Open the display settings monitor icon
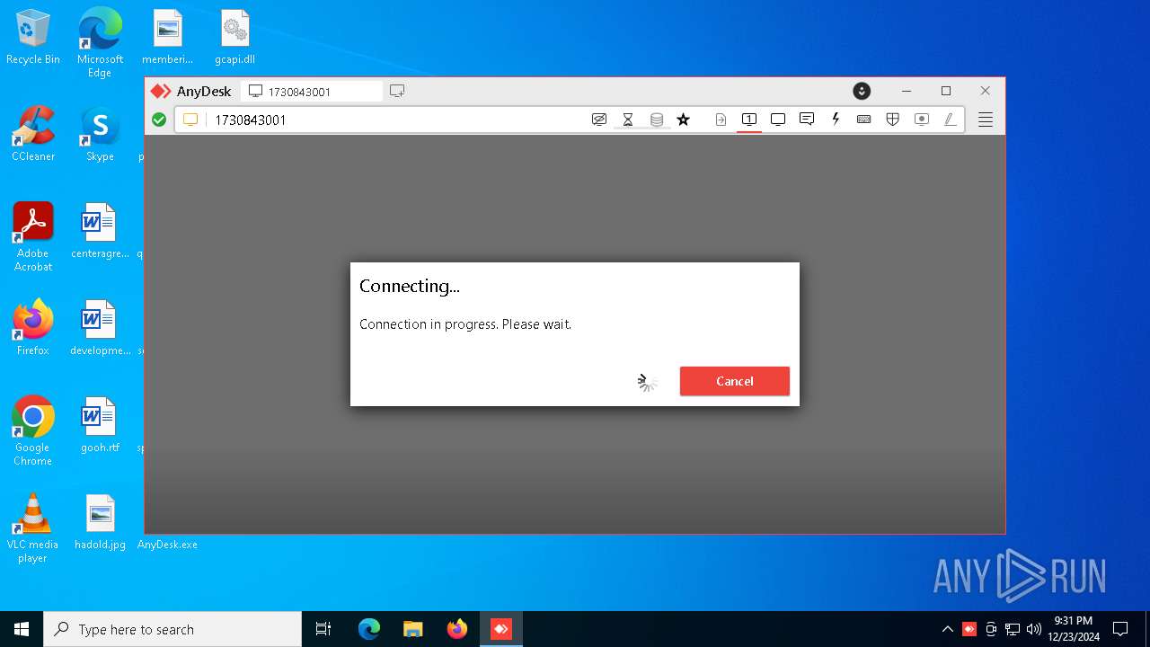 778,120
